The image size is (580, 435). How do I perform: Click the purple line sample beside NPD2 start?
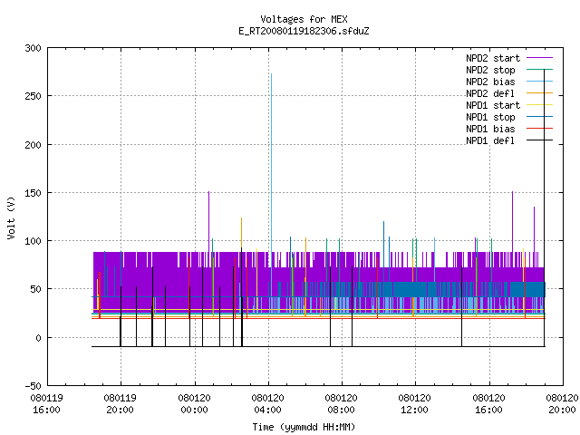coord(540,58)
